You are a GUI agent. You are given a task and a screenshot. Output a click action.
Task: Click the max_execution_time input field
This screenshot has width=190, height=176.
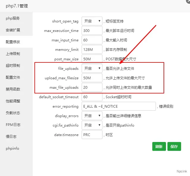(x=92, y=31)
